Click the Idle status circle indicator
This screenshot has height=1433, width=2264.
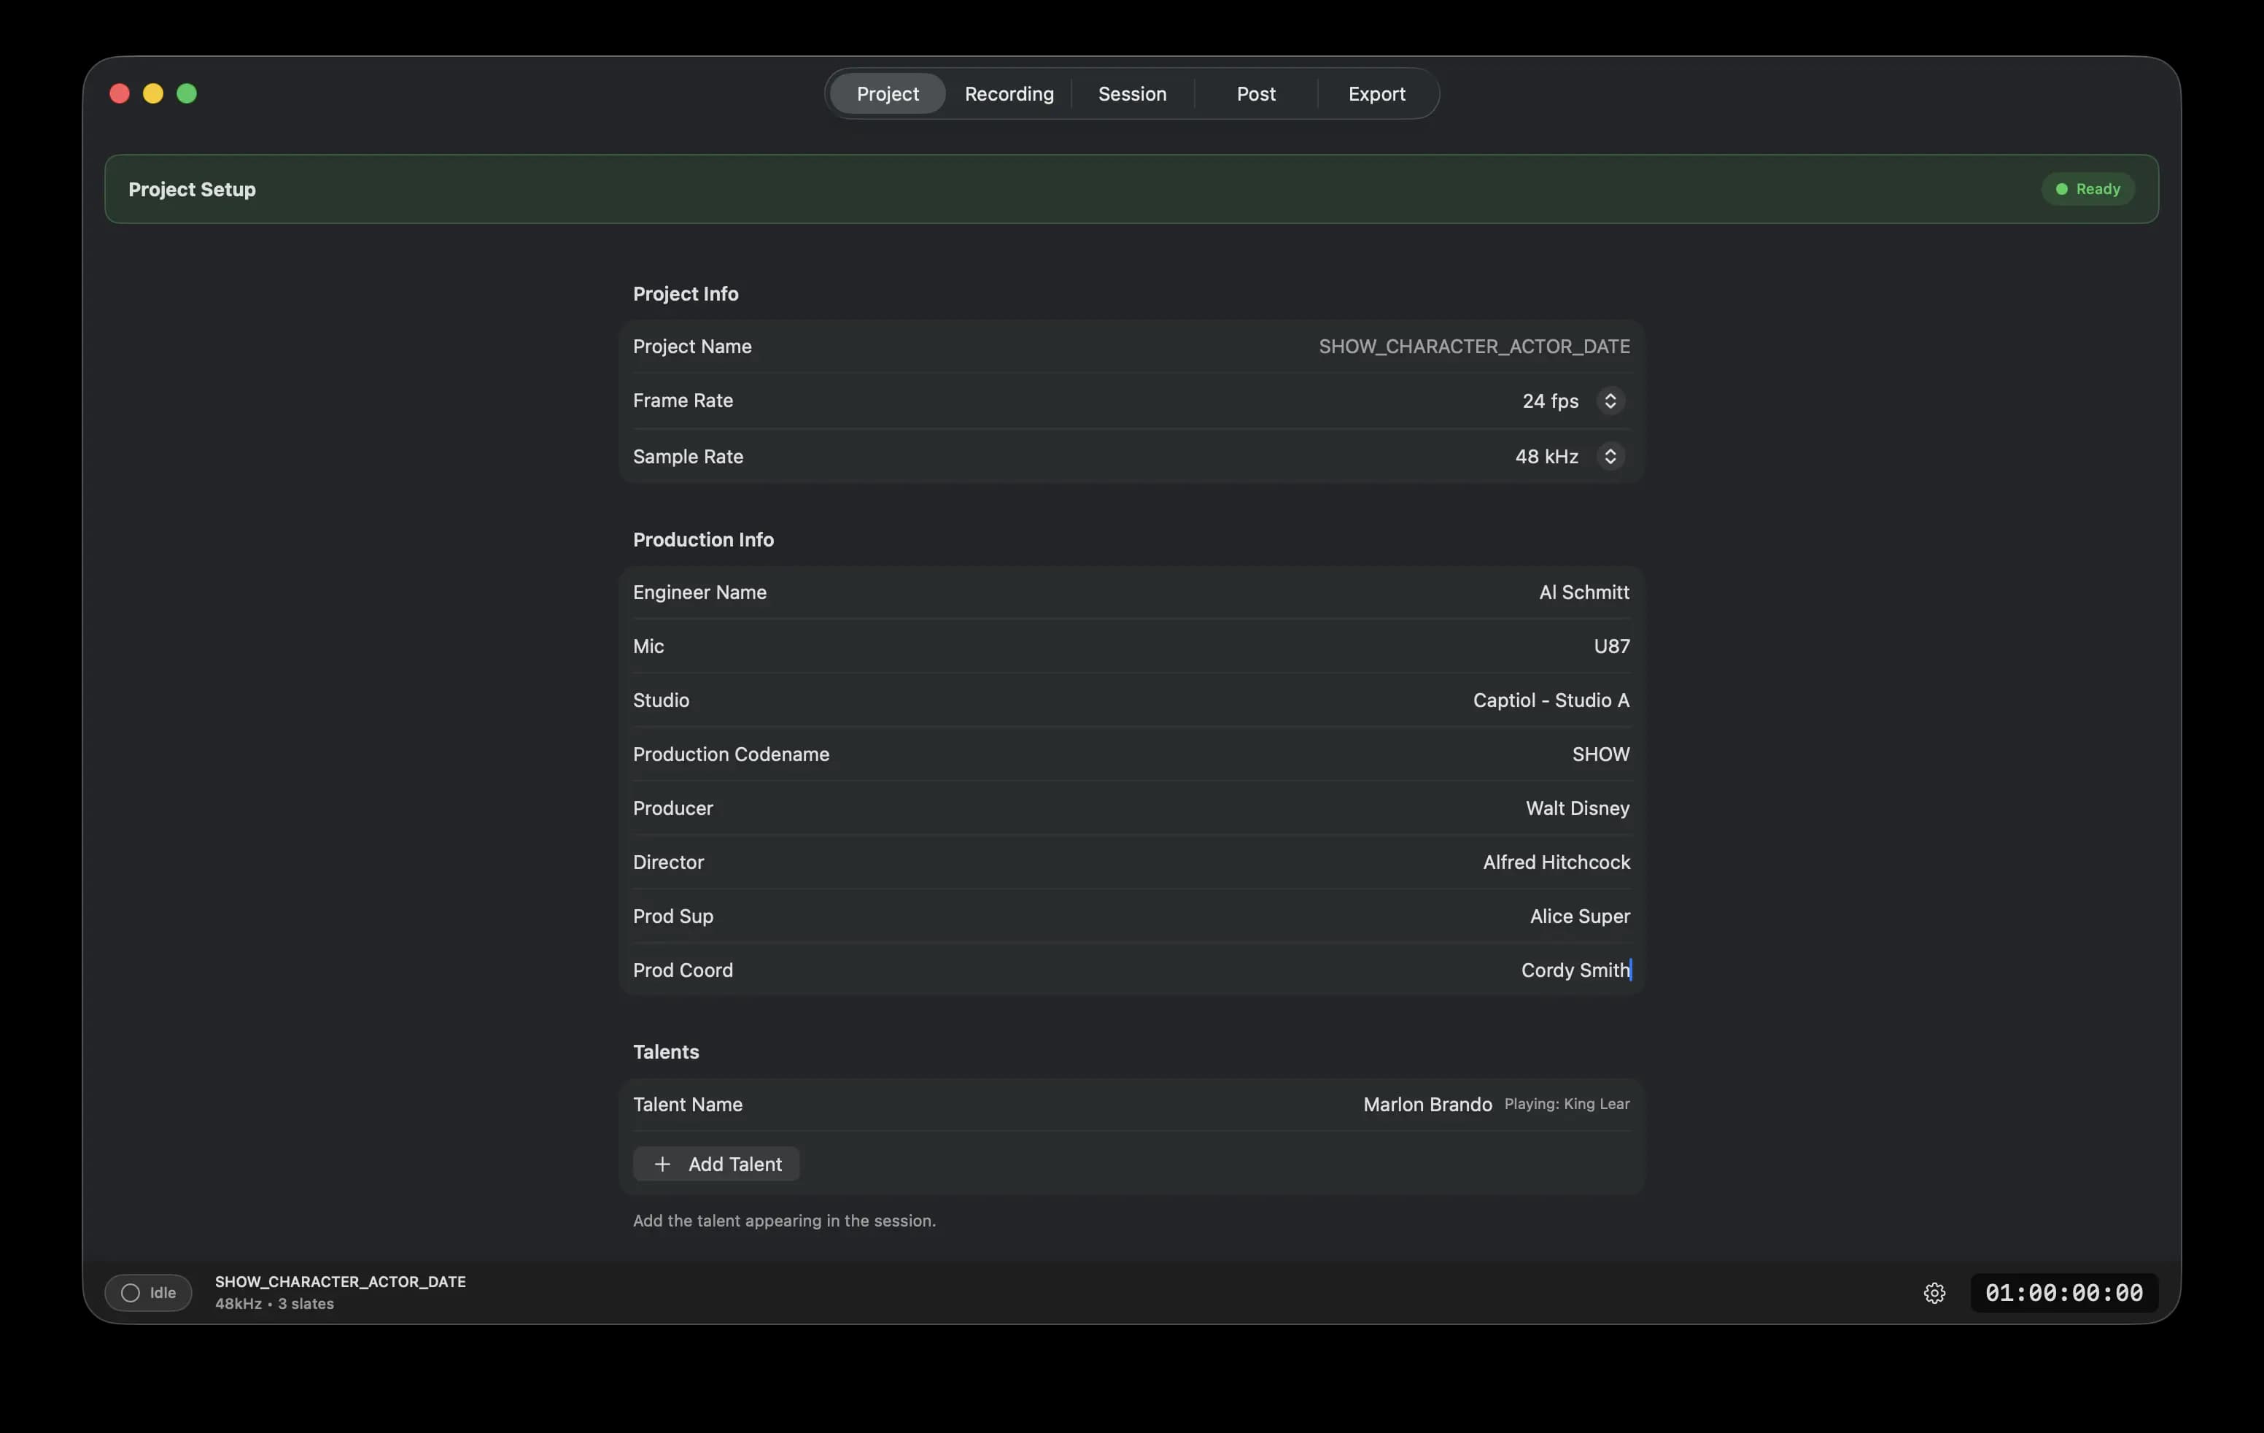tap(131, 1293)
